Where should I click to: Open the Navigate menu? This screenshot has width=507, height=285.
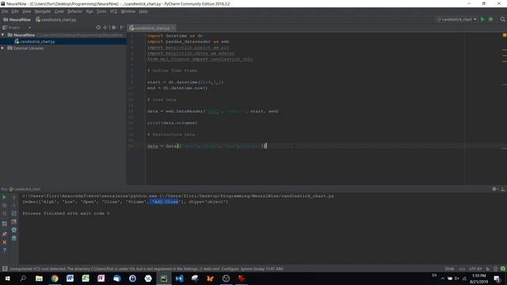click(x=43, y=11)
